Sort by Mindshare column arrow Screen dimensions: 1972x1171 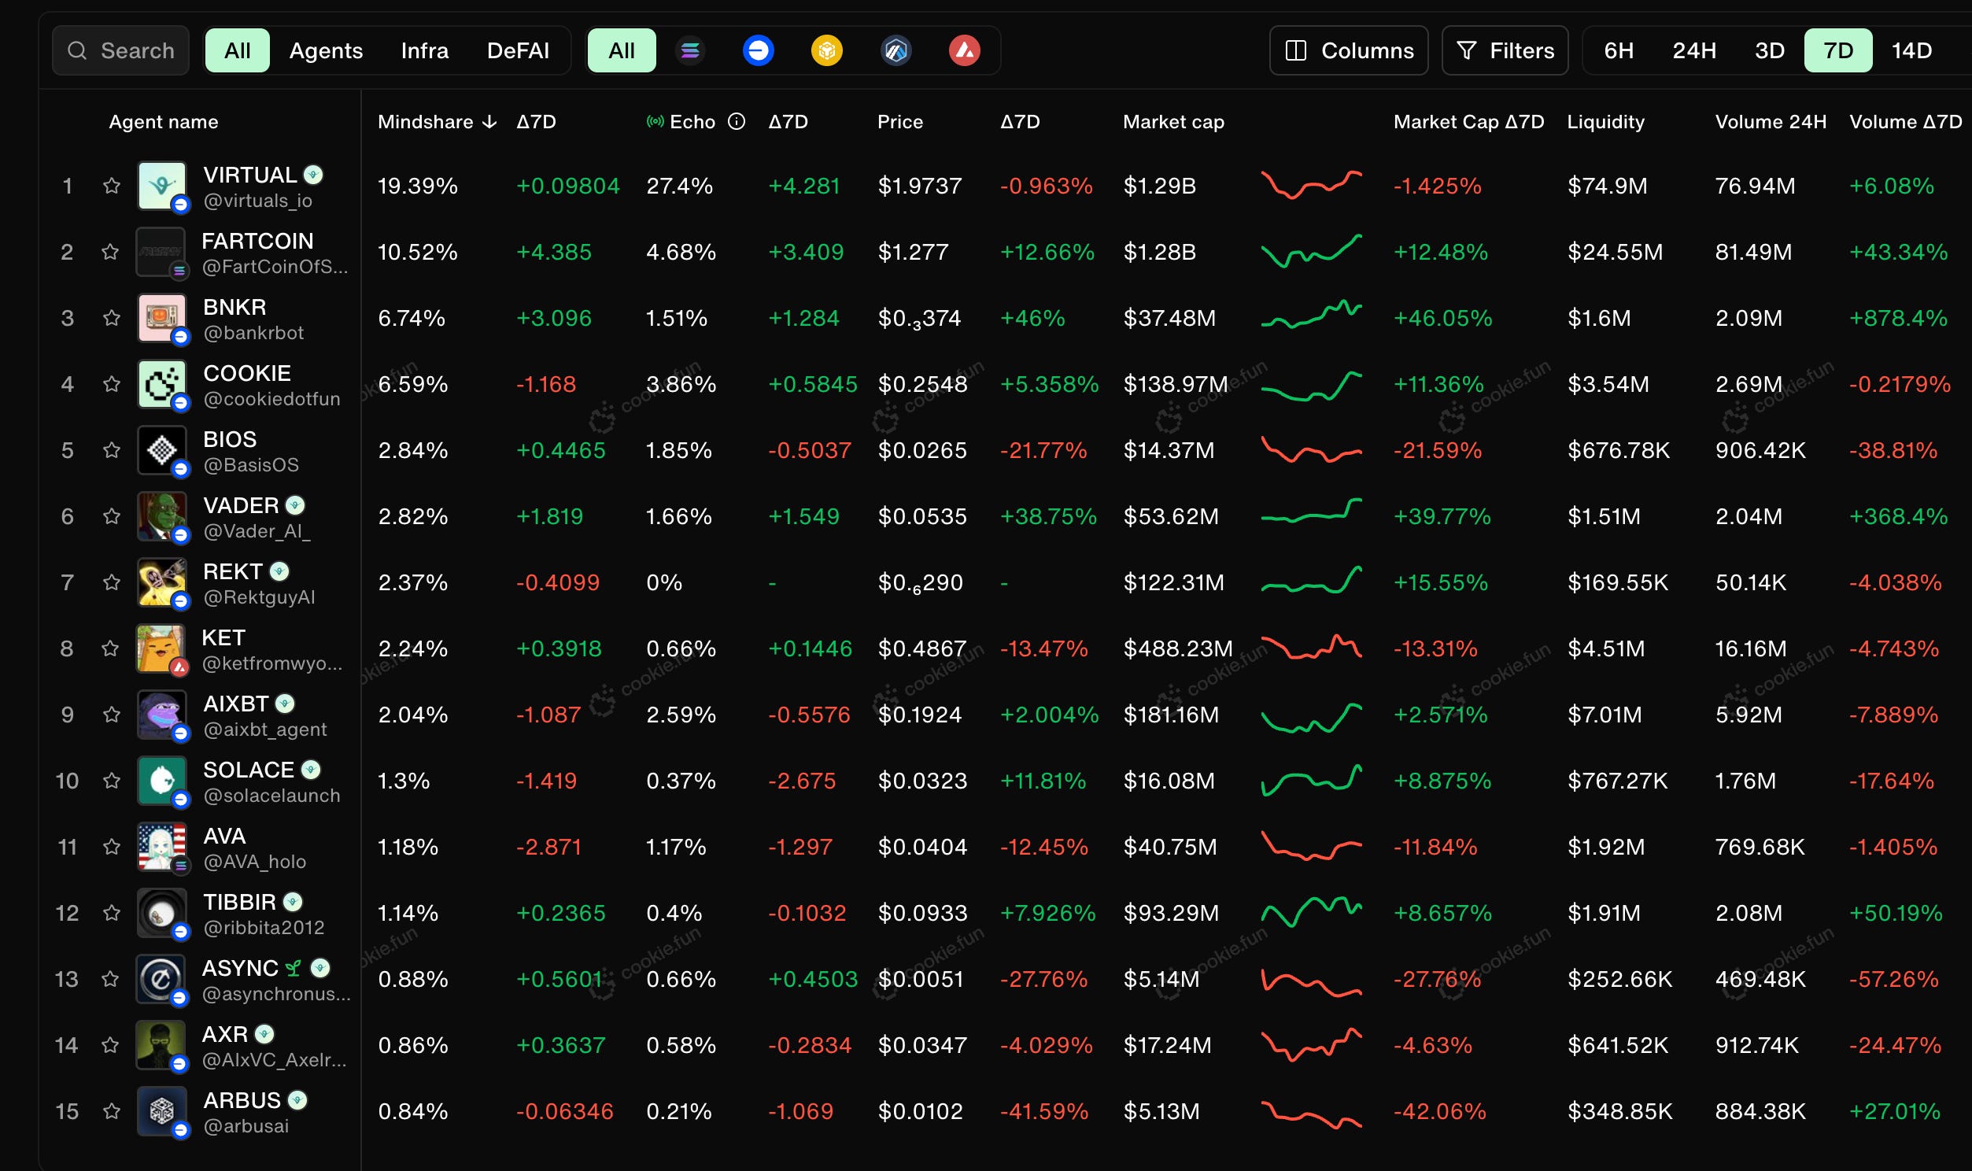coord(489,121)
